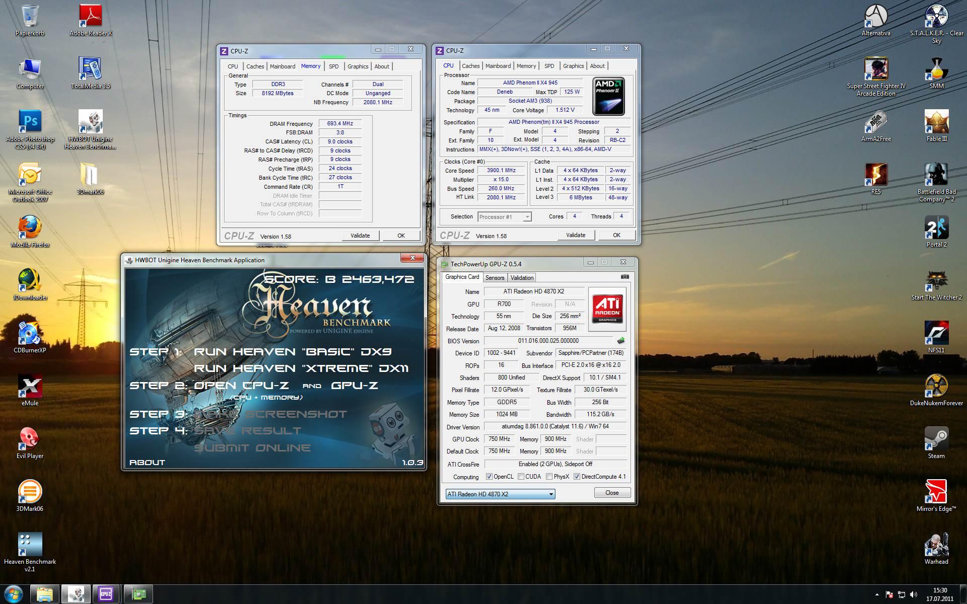967x604 pixels.
Task: Launch S.T.A.L.K.E.R. Clear Sky shortcut
Action: point(936,24)
